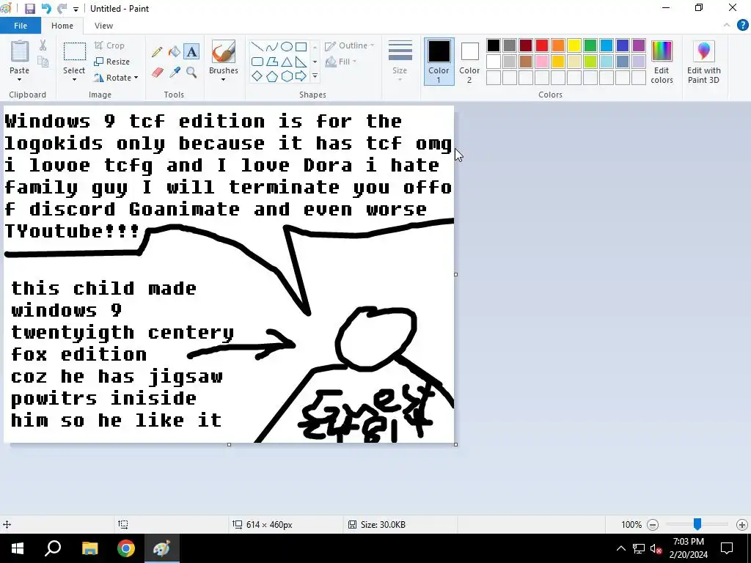Open the notification center icon
Screen dimensions: 751x563
727,548
